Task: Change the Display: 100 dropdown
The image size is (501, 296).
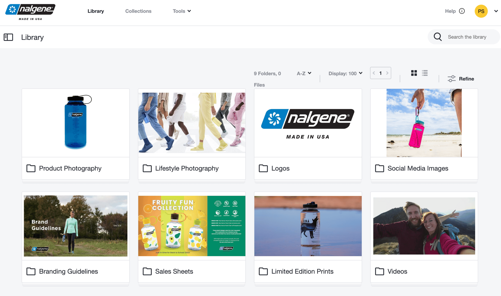Action: point(345,73)
